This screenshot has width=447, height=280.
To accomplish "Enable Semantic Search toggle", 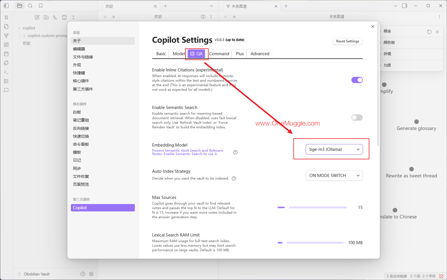I will click(x=357, y=118).
